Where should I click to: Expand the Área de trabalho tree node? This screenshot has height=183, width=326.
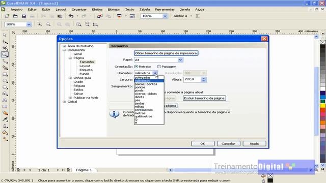pos(64,46)
